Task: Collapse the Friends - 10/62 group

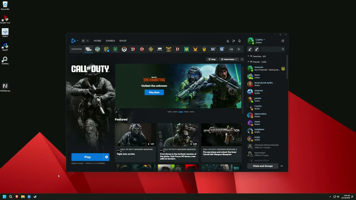Action: (x=248, y=62)
